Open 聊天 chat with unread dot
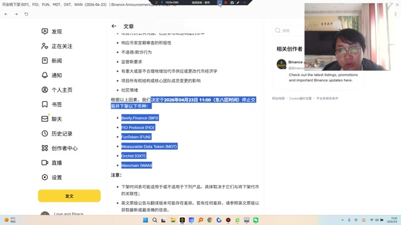 pyautogui.click(x=51, y=119)
